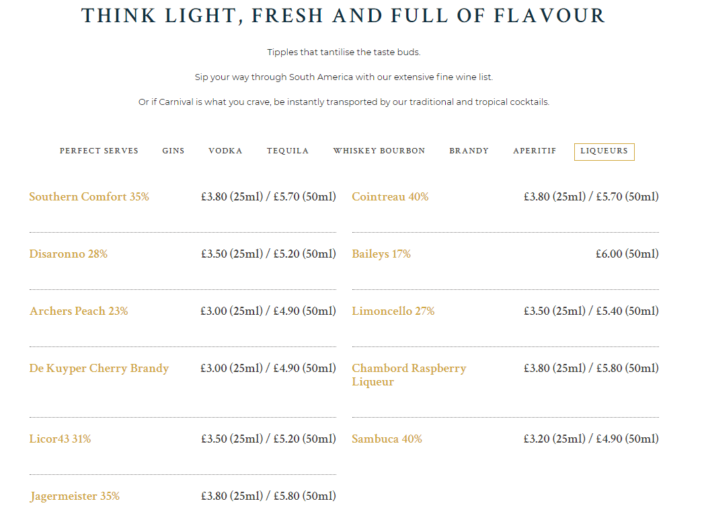Click Archers Peach 23% title
This screenshot has height=522, width=704.
pos(79,311)
